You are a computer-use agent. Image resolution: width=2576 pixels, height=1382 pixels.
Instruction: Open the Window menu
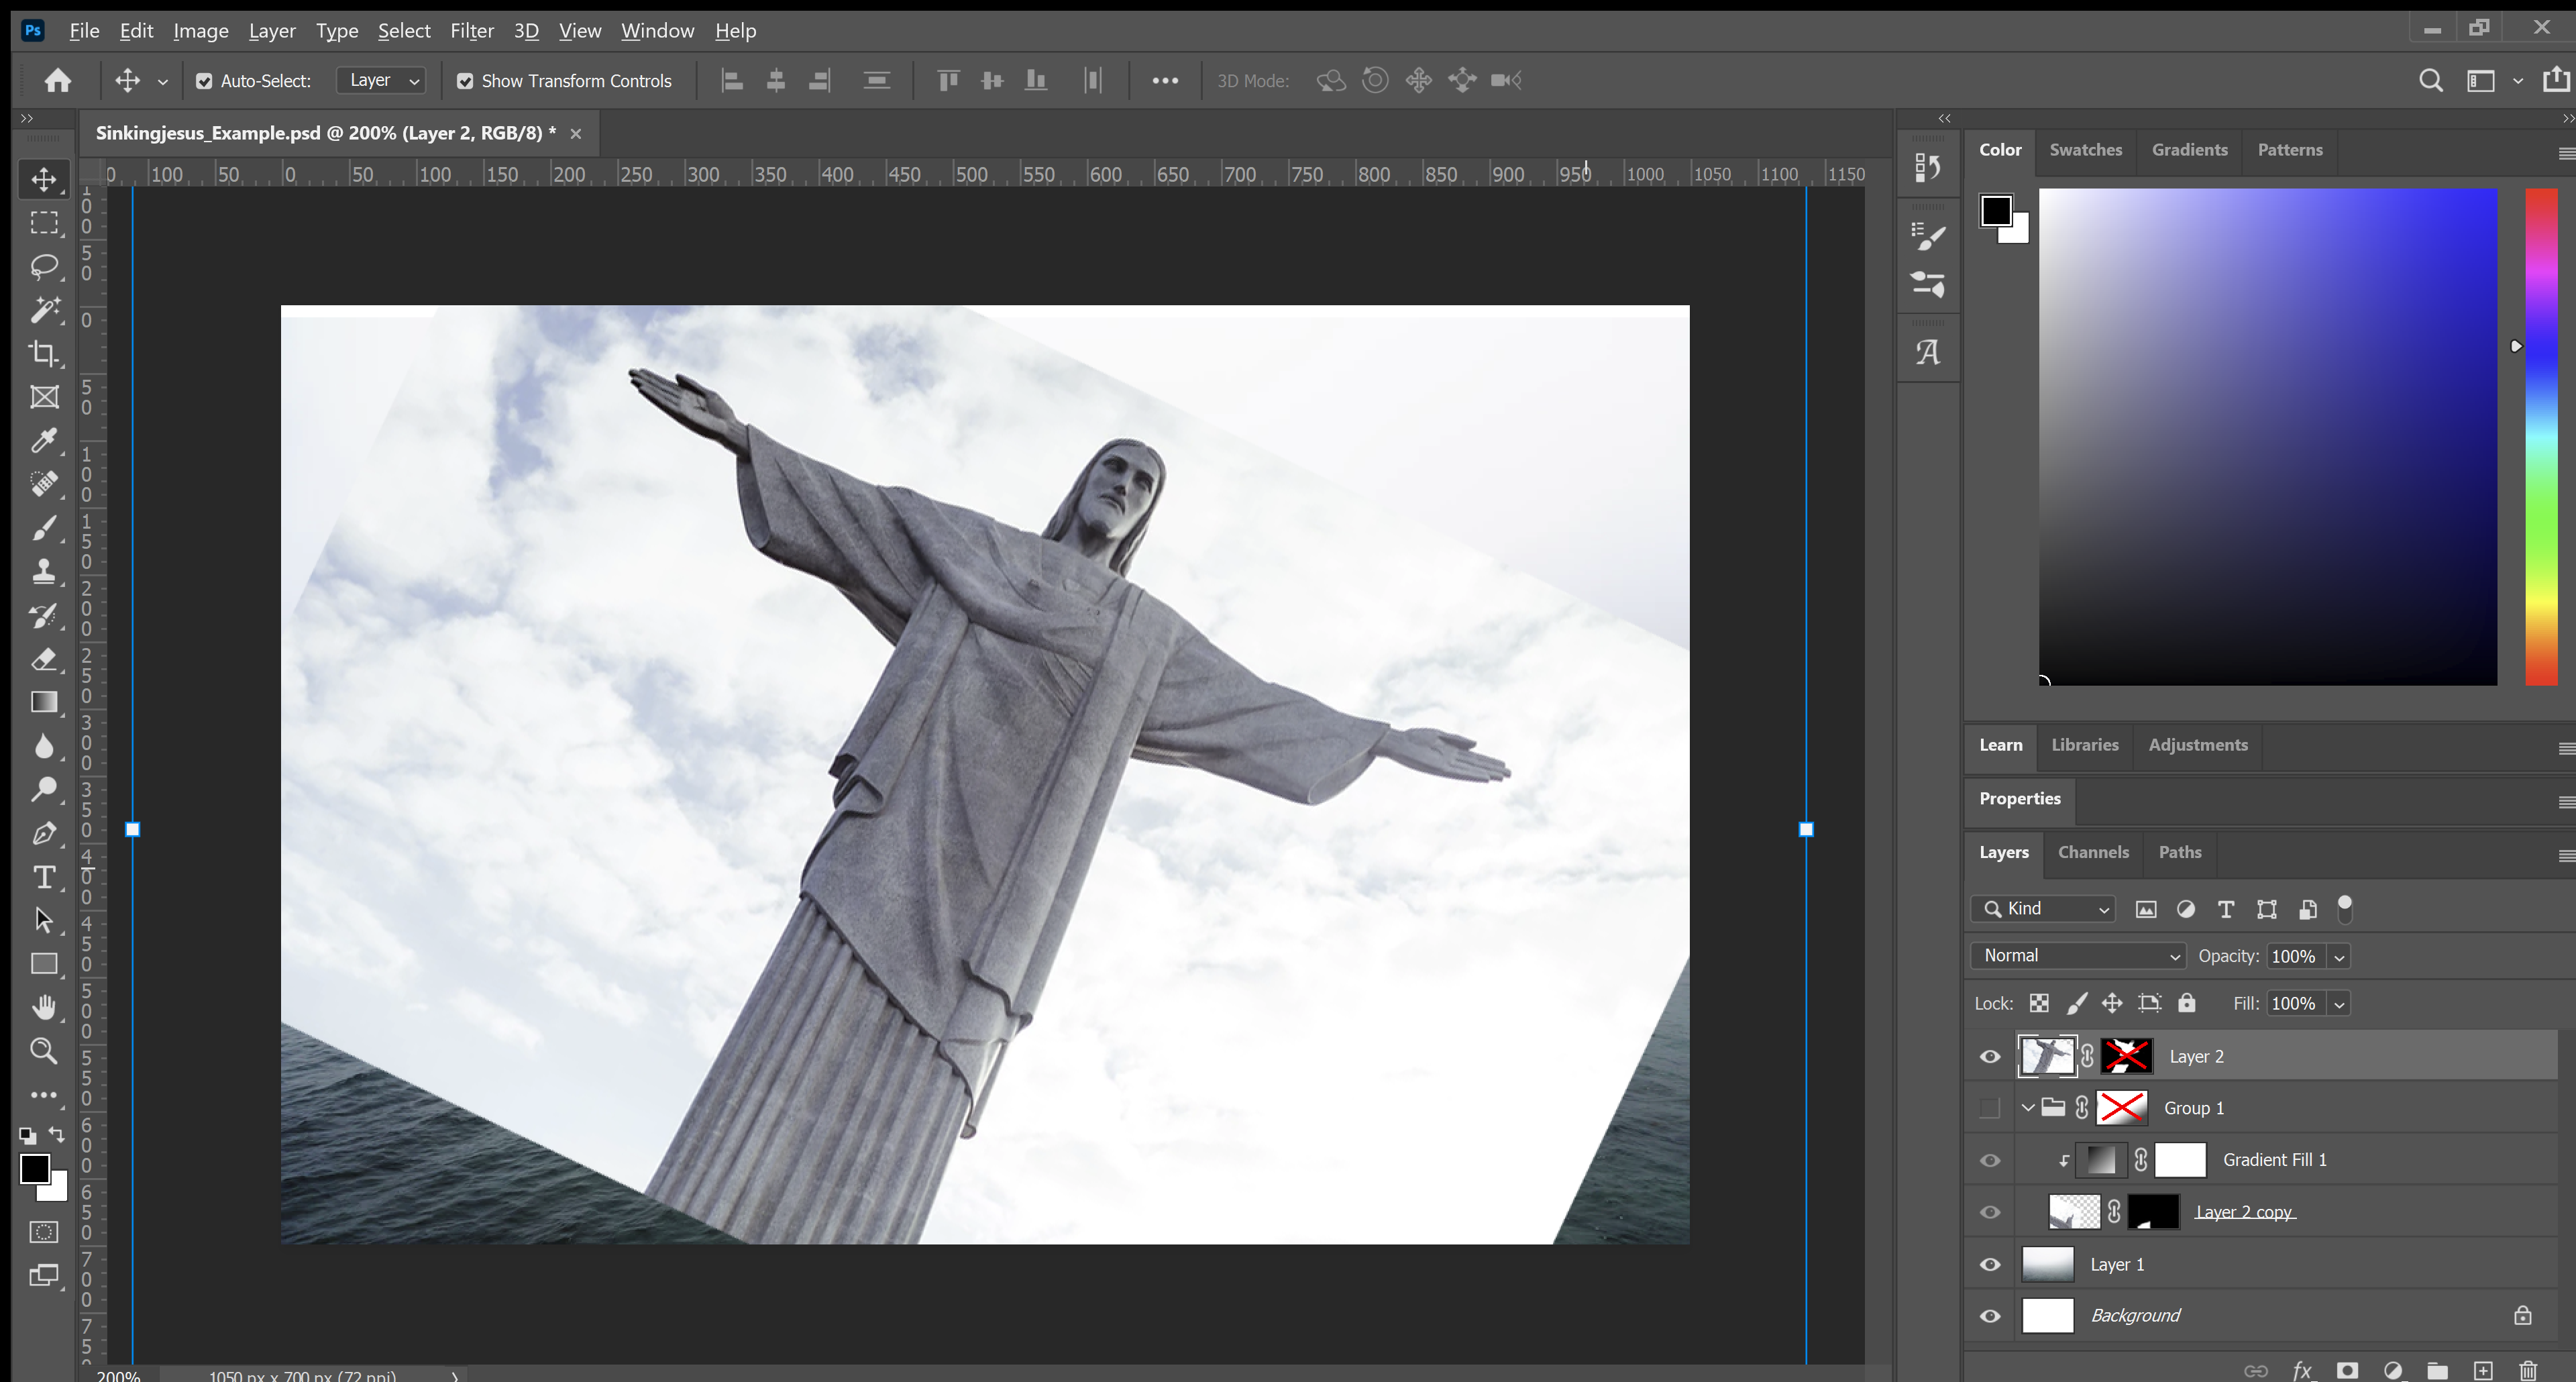pyautogui.click(x=657, y=30)
